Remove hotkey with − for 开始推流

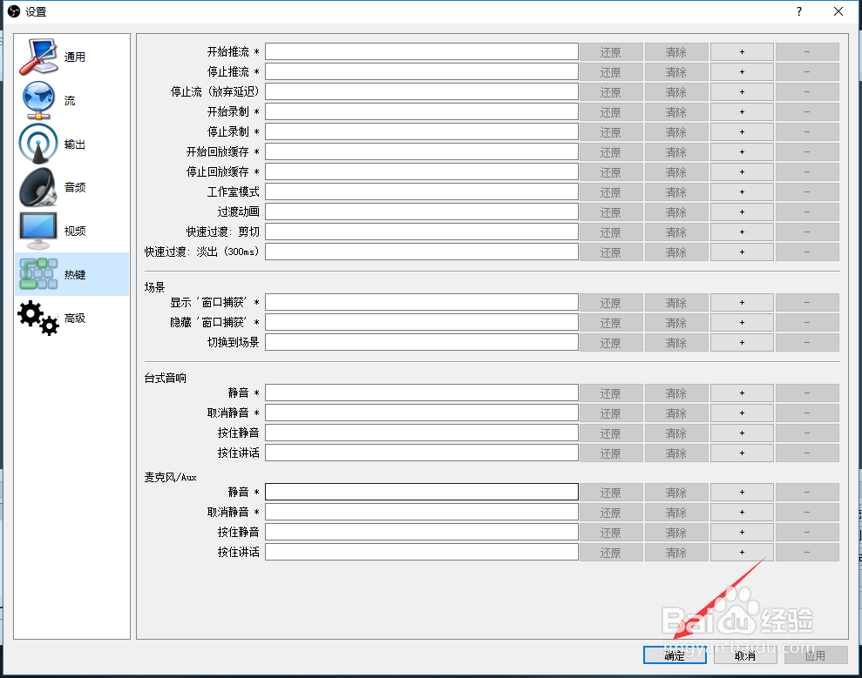tap(807, 52)
